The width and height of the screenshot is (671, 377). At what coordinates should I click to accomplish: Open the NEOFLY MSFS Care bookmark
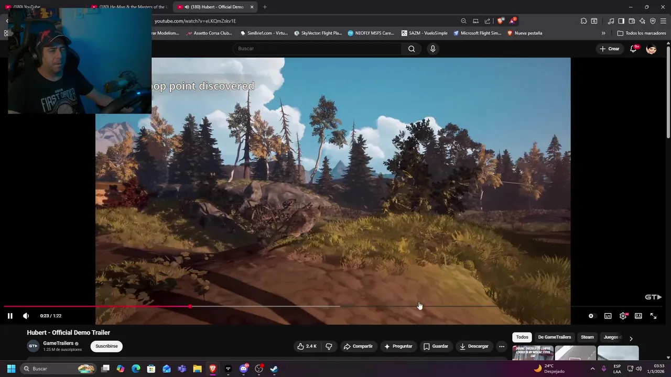371,33
